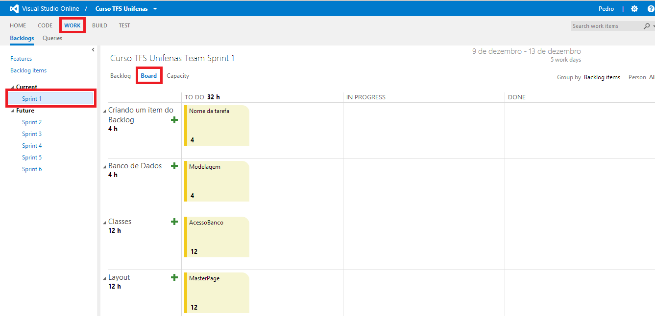Open the settings gear icon
Image resolution: width=655 pixels, height=316 pixels.
(634, 9)
